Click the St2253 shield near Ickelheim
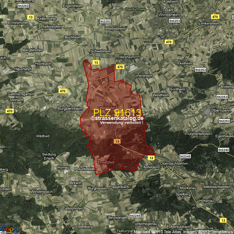The image size is (234, 234). point(200,69)
